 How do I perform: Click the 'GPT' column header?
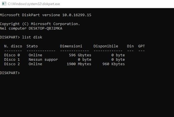point(141,46)
